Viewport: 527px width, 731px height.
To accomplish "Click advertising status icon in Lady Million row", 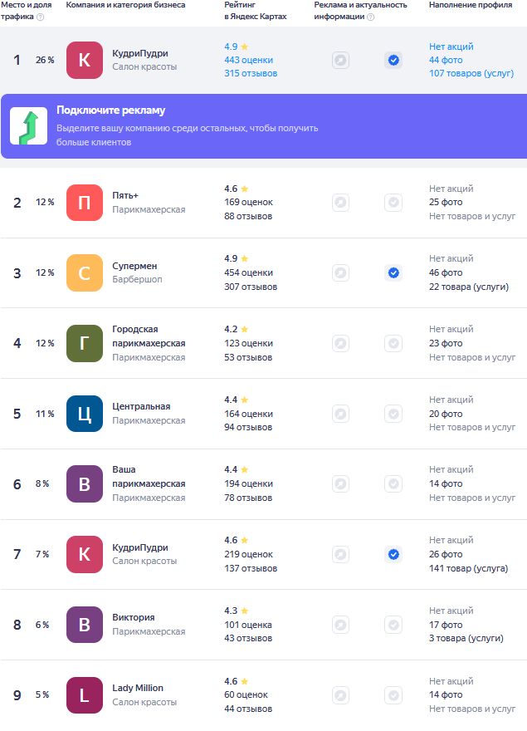I will [340, 695].
